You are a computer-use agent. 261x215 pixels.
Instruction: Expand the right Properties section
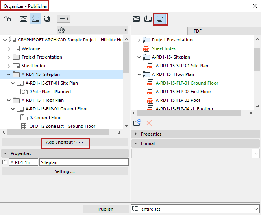tap(136, 134)
